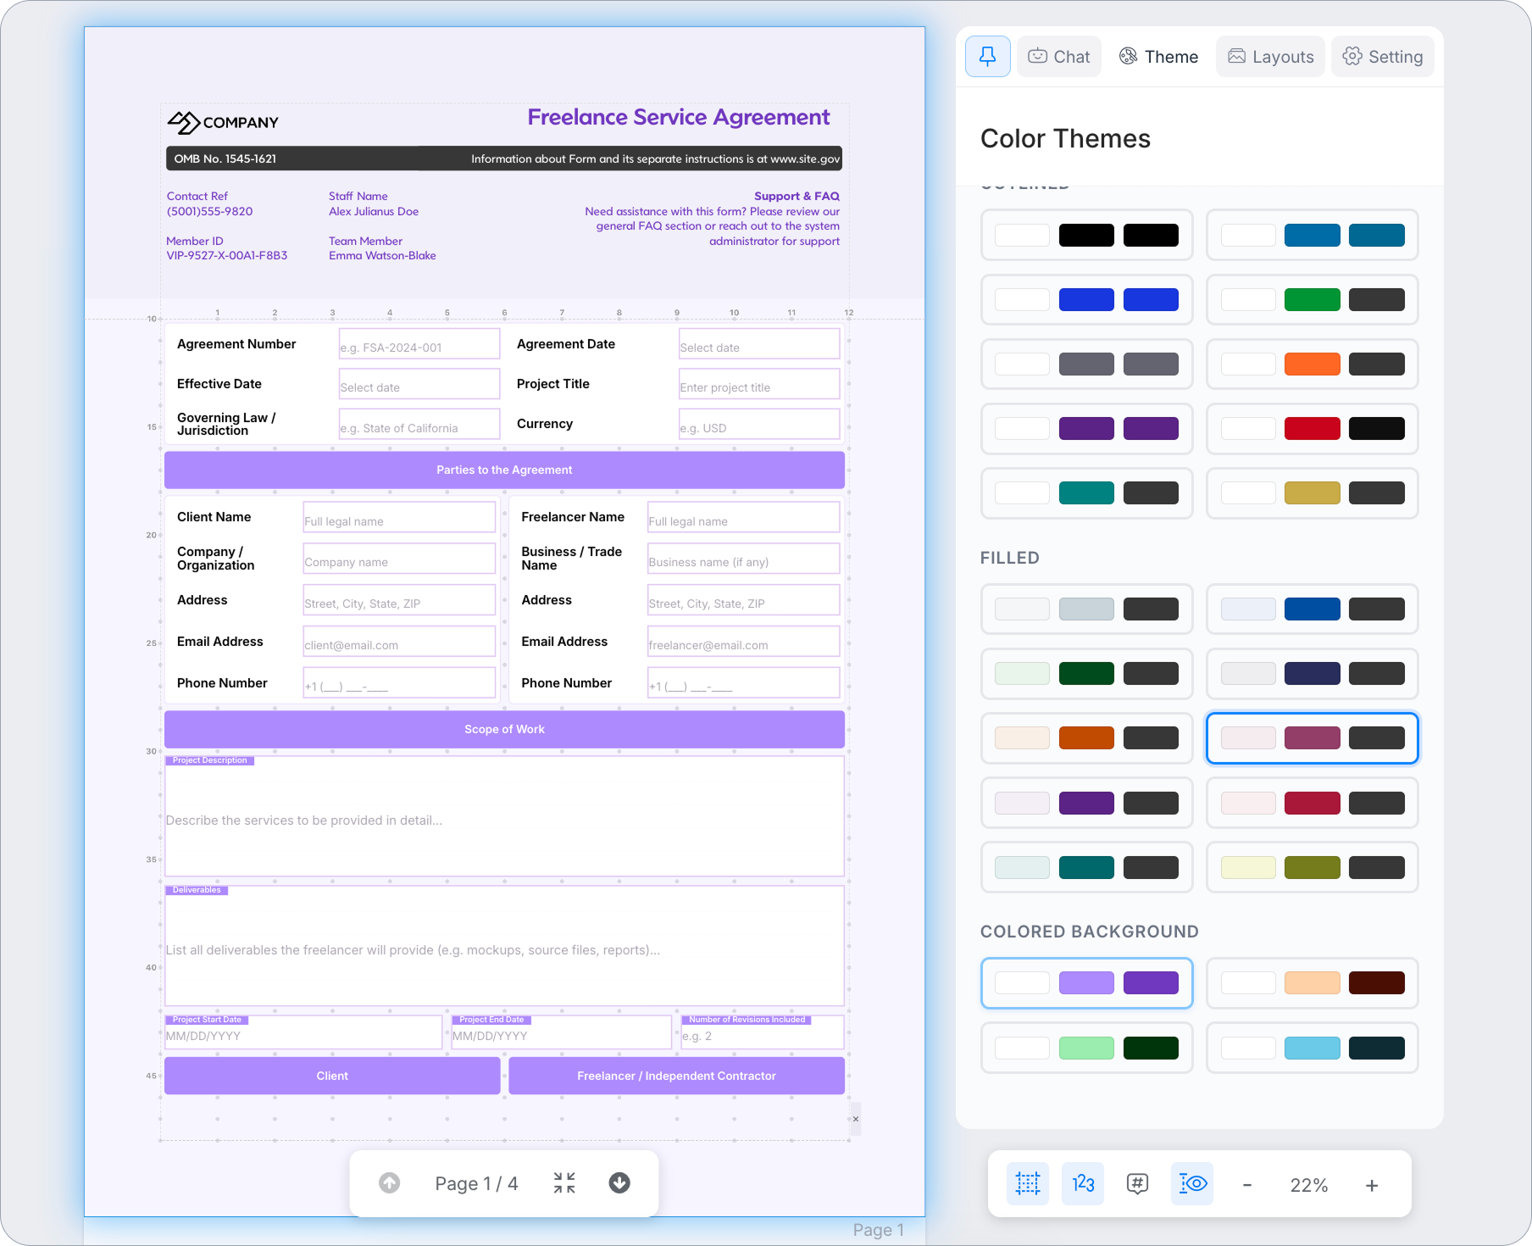Select the outlined royal blue theme

1087,299
